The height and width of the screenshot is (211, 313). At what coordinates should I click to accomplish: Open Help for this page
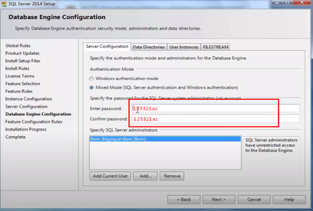click(x=289, y=200)
